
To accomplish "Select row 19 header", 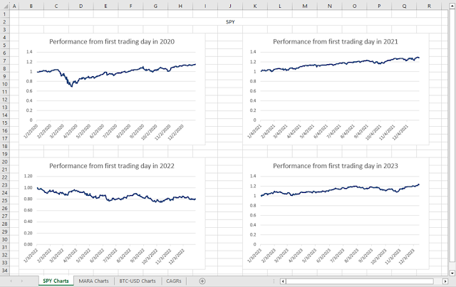I will pyautogui.click(x=5, y=154).
